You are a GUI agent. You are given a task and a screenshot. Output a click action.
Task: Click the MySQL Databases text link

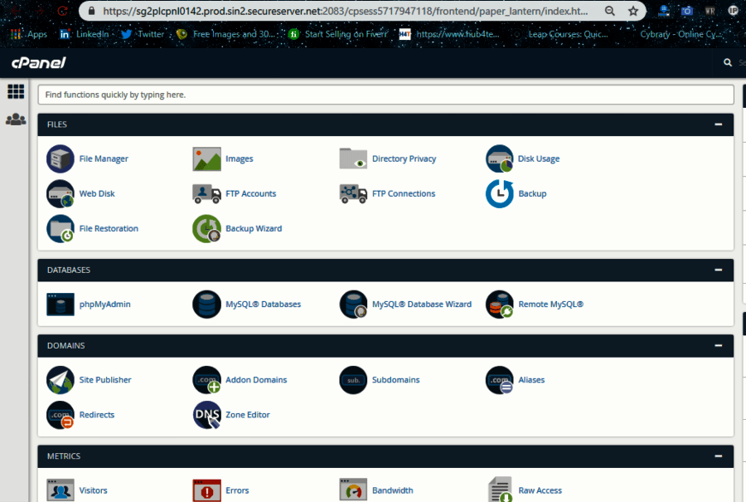pos(263,305)
